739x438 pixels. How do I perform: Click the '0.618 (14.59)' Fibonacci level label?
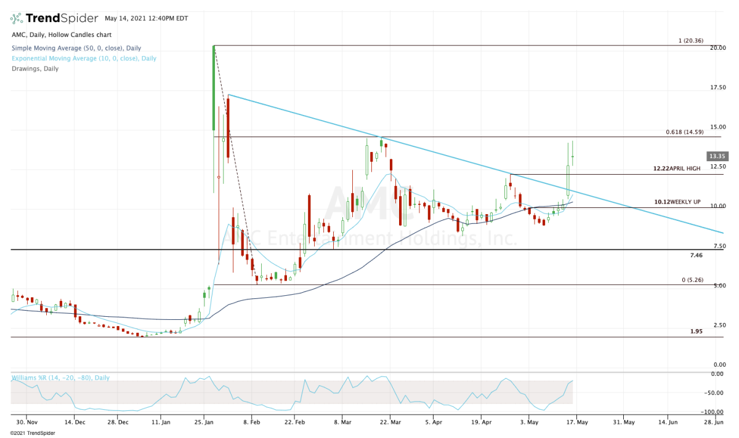point(684,132)
